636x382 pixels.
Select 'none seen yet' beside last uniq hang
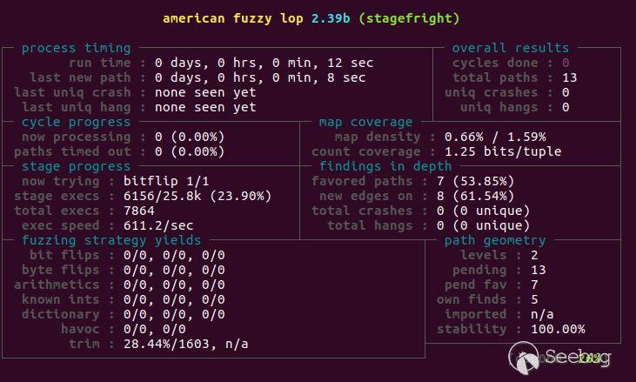(205, 107)
